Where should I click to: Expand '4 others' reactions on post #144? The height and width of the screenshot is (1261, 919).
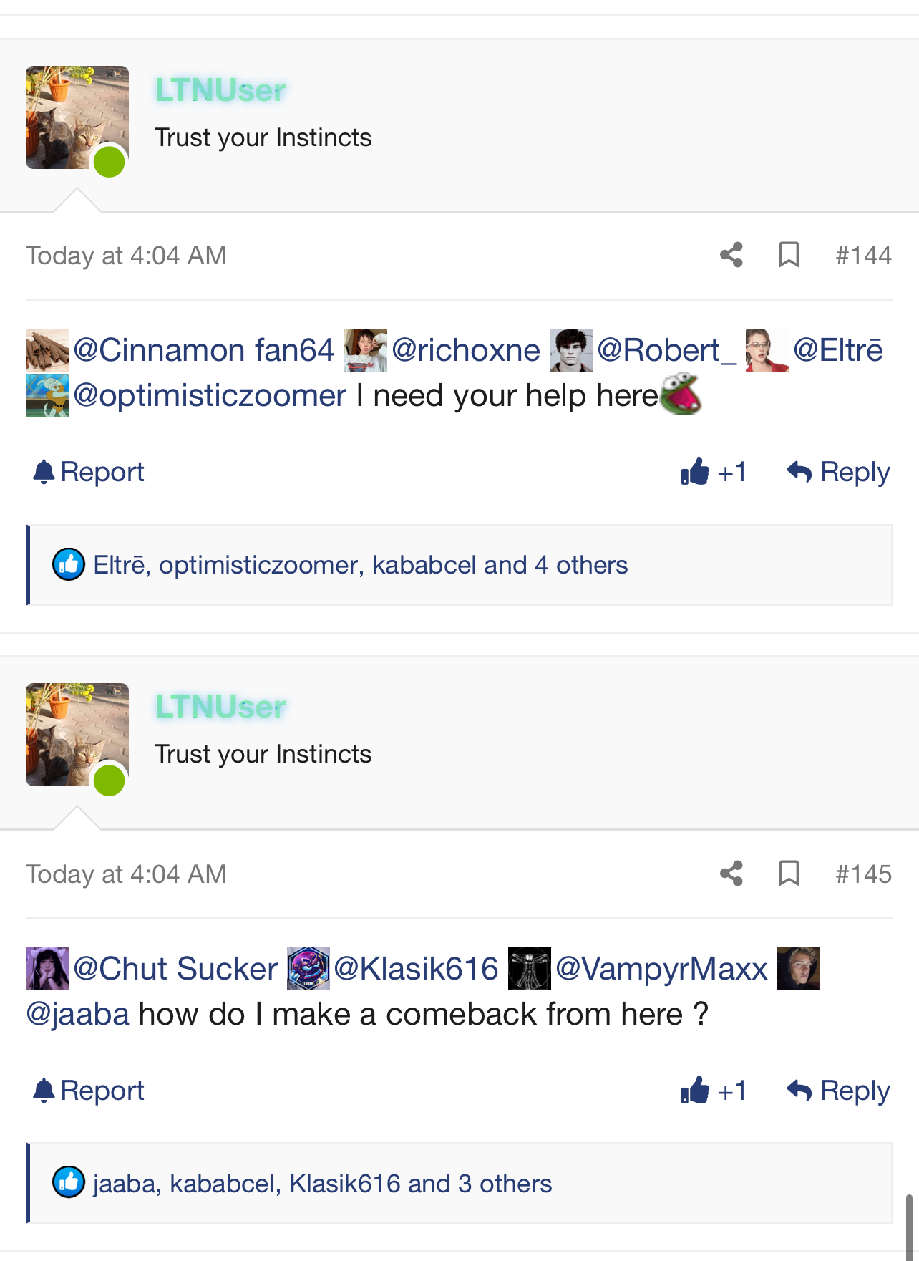(x=580, y=565)
